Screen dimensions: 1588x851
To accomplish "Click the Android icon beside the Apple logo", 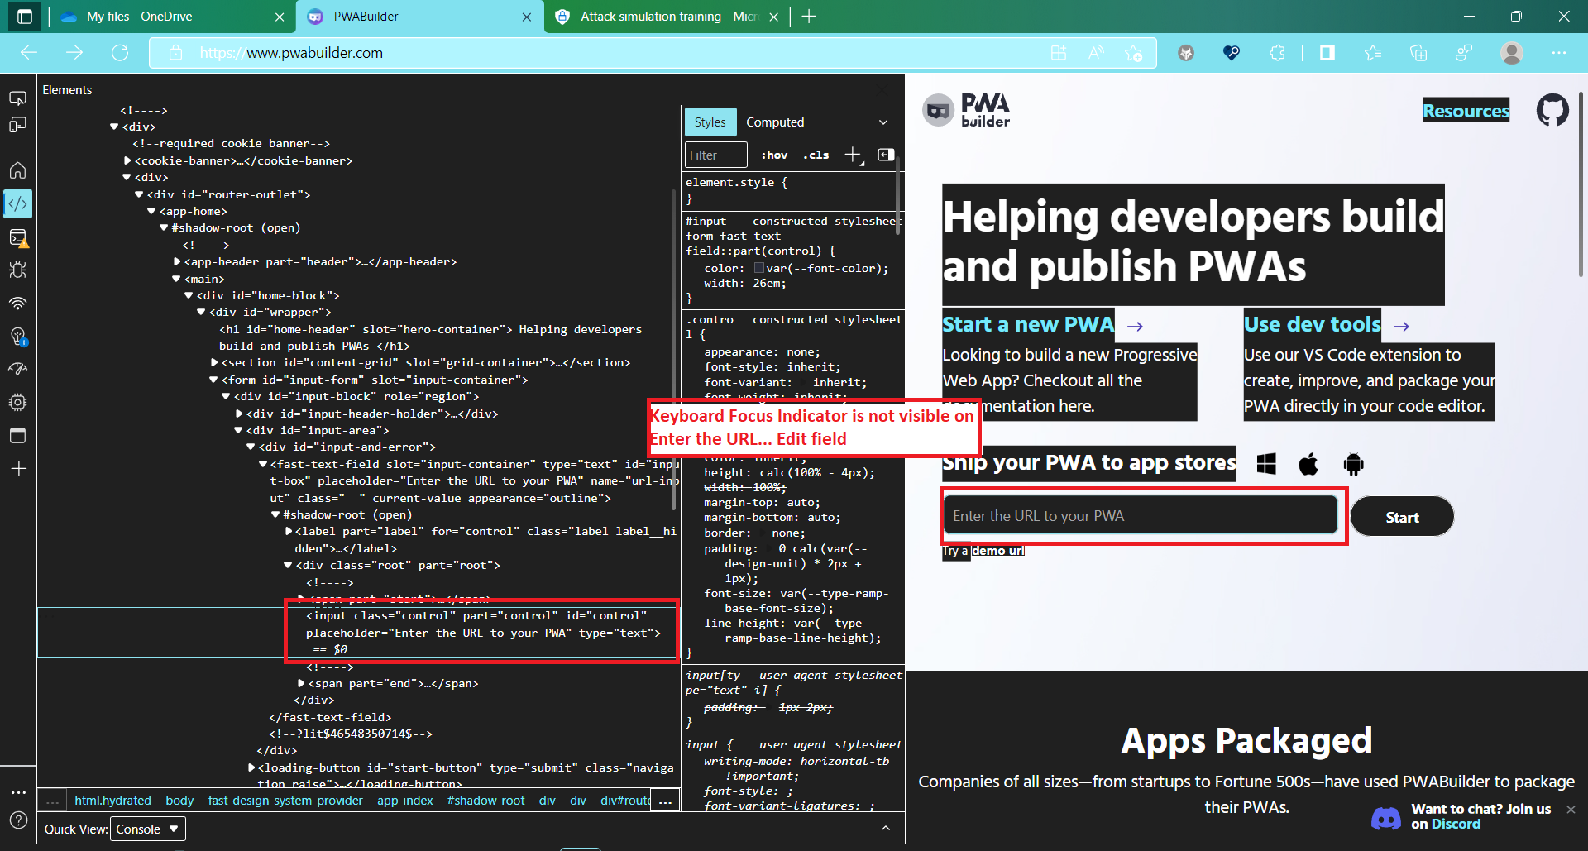I will [x=1354, y=464].
